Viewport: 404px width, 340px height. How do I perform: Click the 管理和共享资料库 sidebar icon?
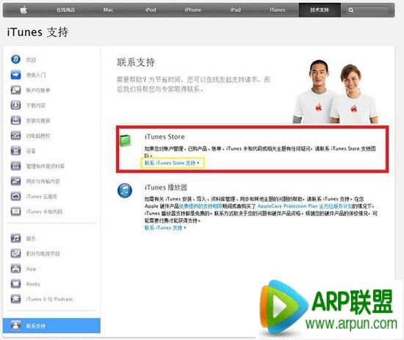click(x=15, y=166)
